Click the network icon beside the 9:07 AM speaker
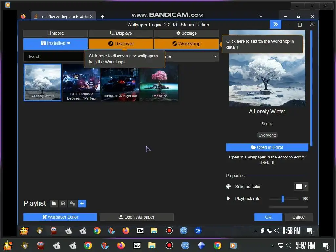 281,245
